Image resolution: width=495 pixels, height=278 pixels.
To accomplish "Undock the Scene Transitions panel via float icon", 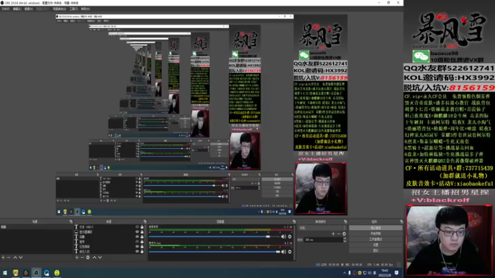I will coord(345,222).
